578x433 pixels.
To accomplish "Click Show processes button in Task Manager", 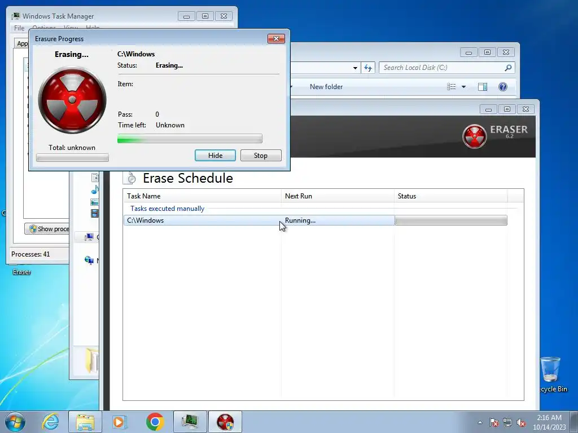I will [47, 229].
